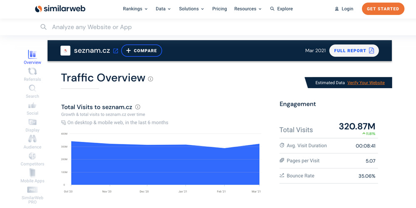The image size is (416, 208).
Task: Open the Social thumbs-up icon
Action: tap(32, 105)
